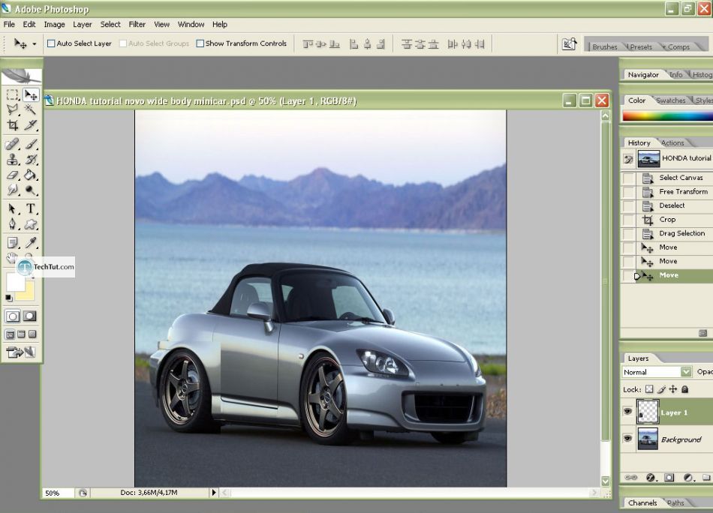Open status bar info arrow menu
The height and width of the screenshot is (513, 713).
click(214, 493)
